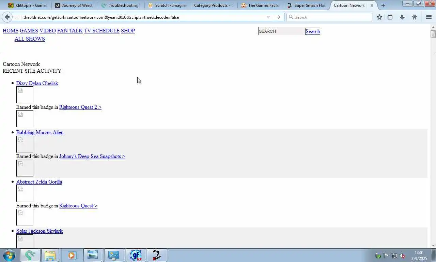This screenshot has width=436, height=262.
Task: Open Windows Media Player in taskbar
Action: tap(72, 255)
